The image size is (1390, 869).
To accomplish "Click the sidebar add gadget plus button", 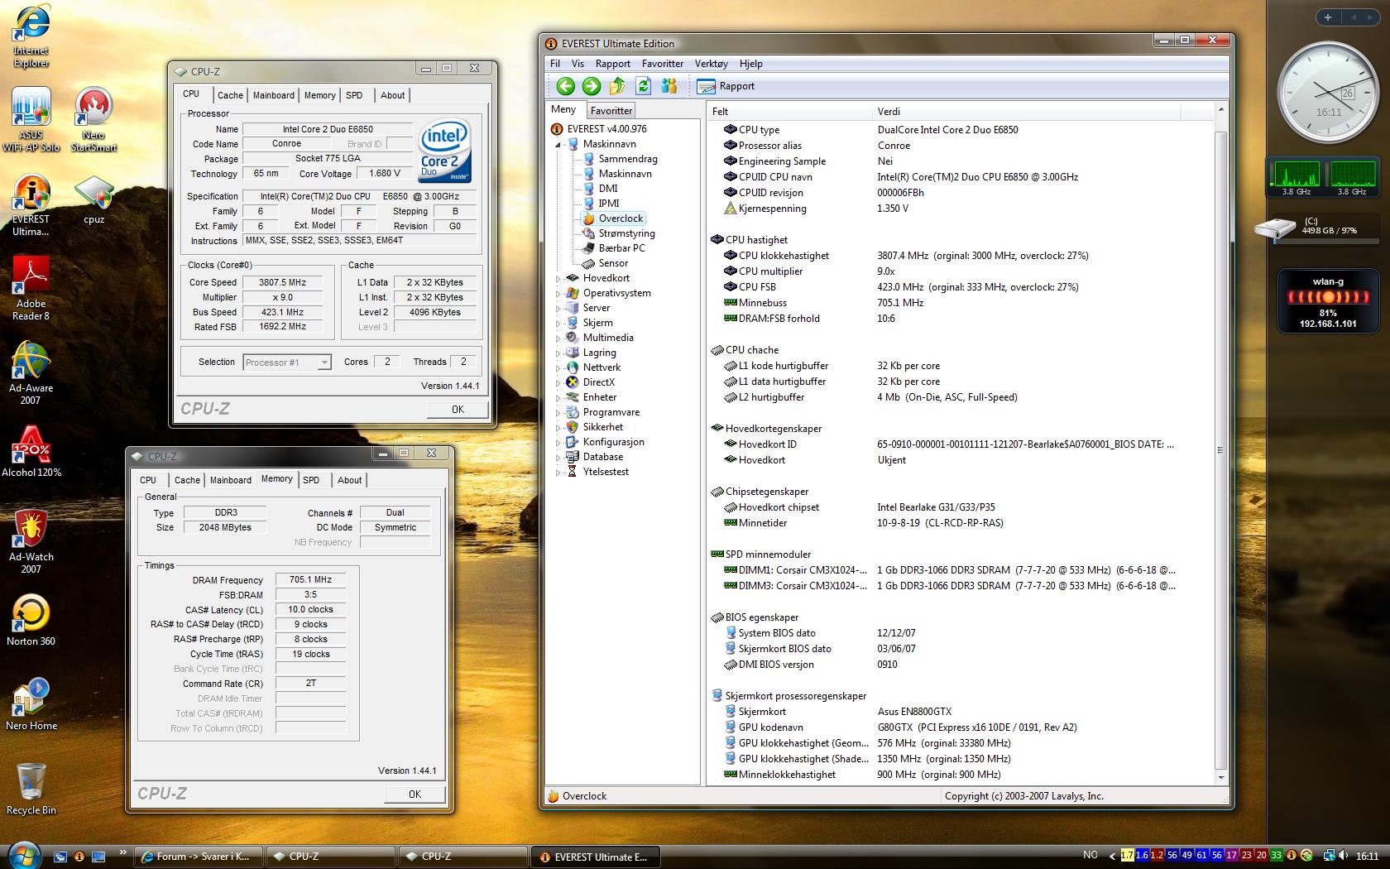I will click(x=1328, y=17).
